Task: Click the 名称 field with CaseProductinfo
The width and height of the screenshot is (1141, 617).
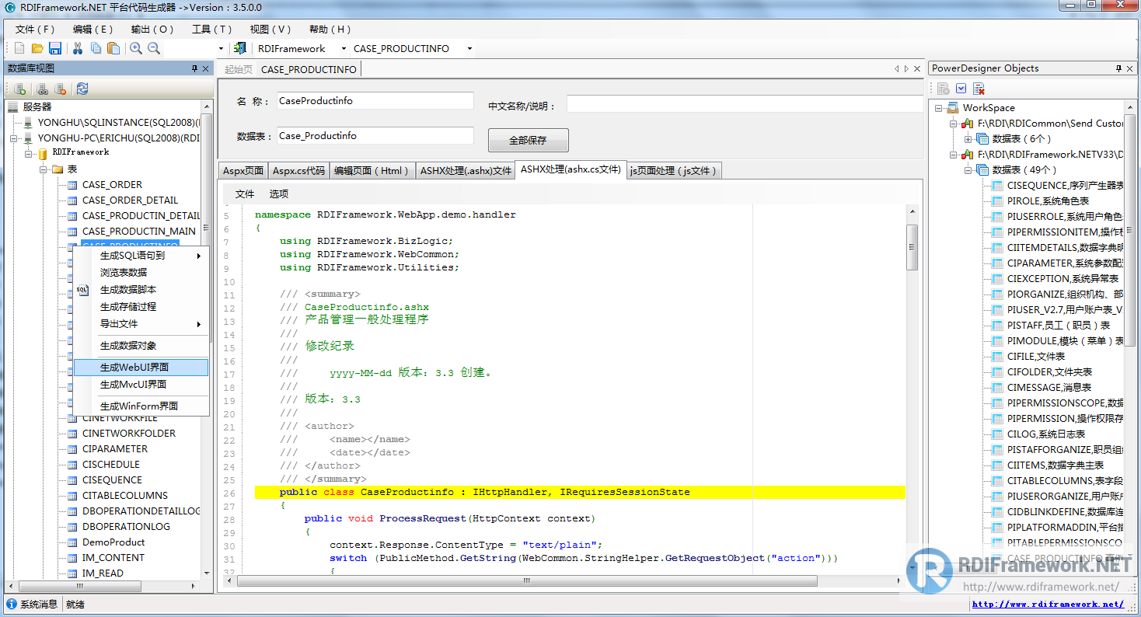Action: 375,101
